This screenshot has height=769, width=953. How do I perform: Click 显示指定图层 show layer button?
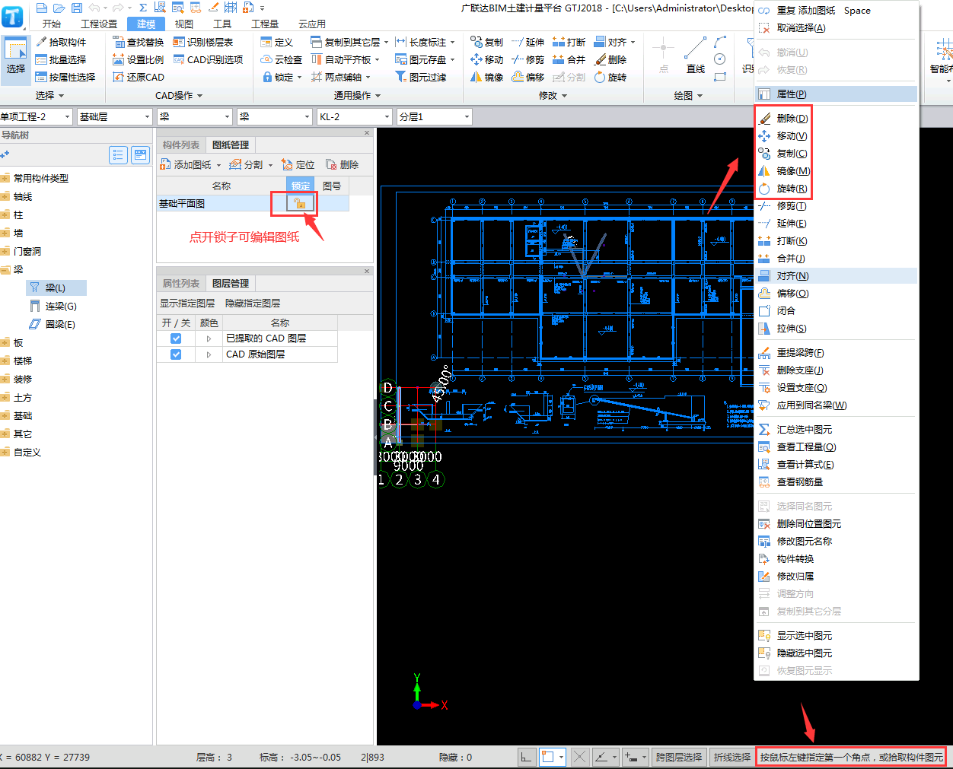[x=187, y=303]
